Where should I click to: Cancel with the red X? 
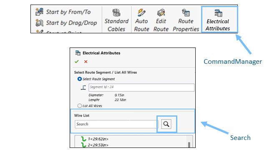86,62
